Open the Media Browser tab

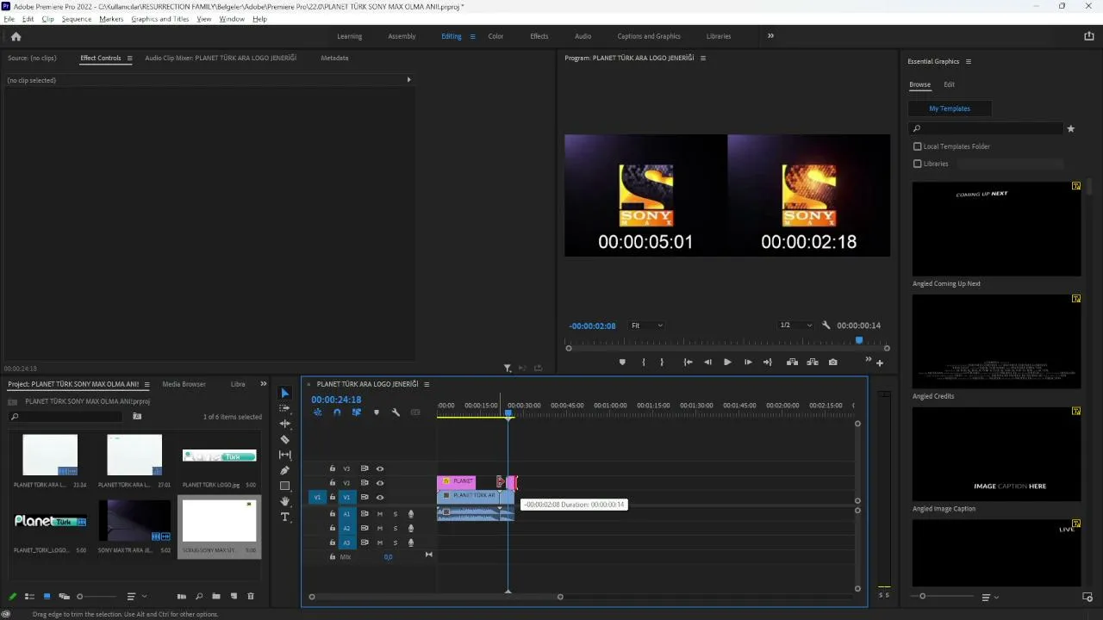point(184,384)
